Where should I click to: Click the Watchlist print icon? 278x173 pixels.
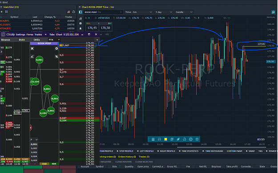(x=73, y=12)
